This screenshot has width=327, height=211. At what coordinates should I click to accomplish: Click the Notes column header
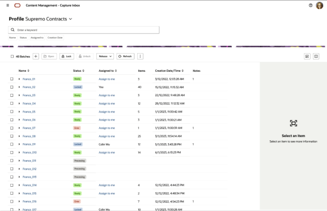click(197, 71)
